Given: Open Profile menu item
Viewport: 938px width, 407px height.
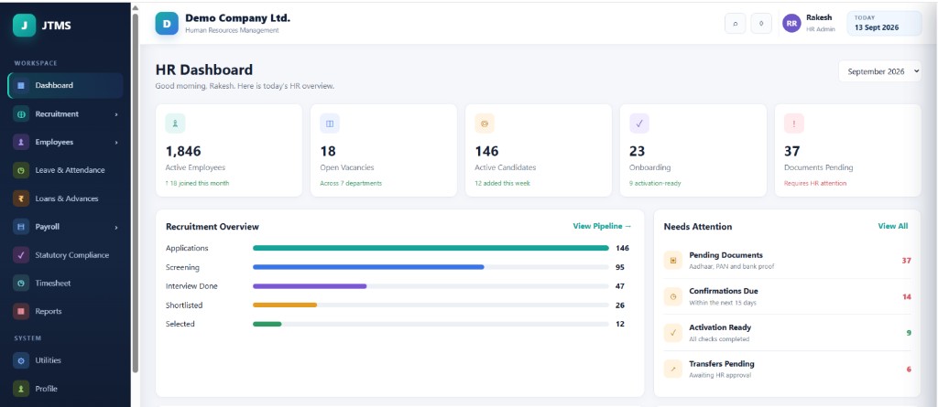Looking at the screenshot, I should pos(66,389).
